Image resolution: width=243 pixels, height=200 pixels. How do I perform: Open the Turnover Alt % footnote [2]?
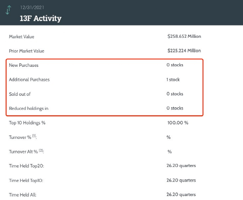tap(41, 150)
